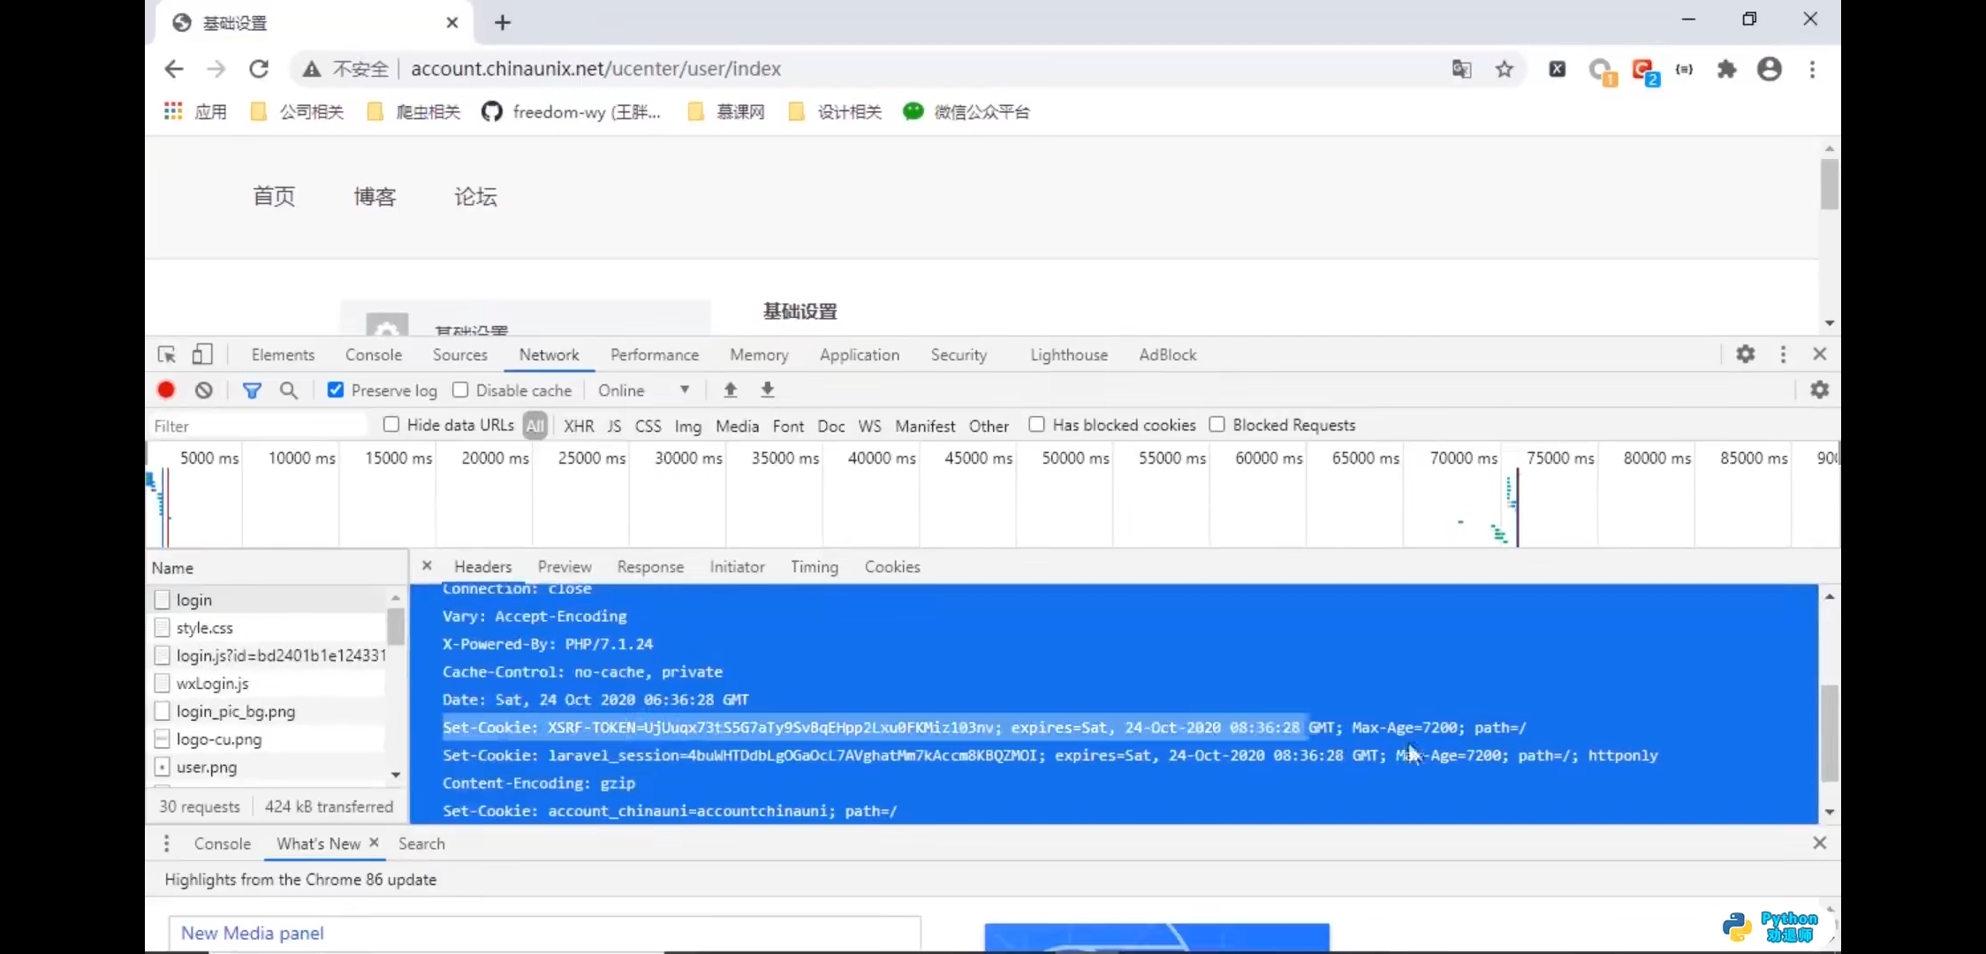The width and height of the screenshot is (1986, 954).
Task: Open the Online throttling dropdown
Action: click(x=643, y=390)
